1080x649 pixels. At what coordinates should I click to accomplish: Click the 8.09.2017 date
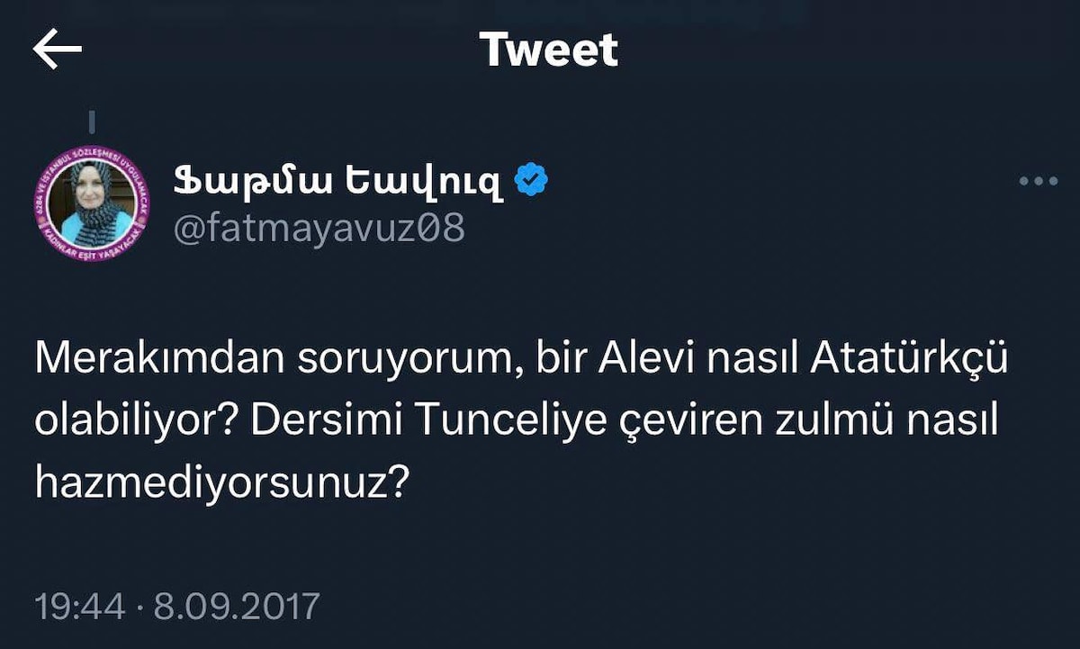(237, 606)
